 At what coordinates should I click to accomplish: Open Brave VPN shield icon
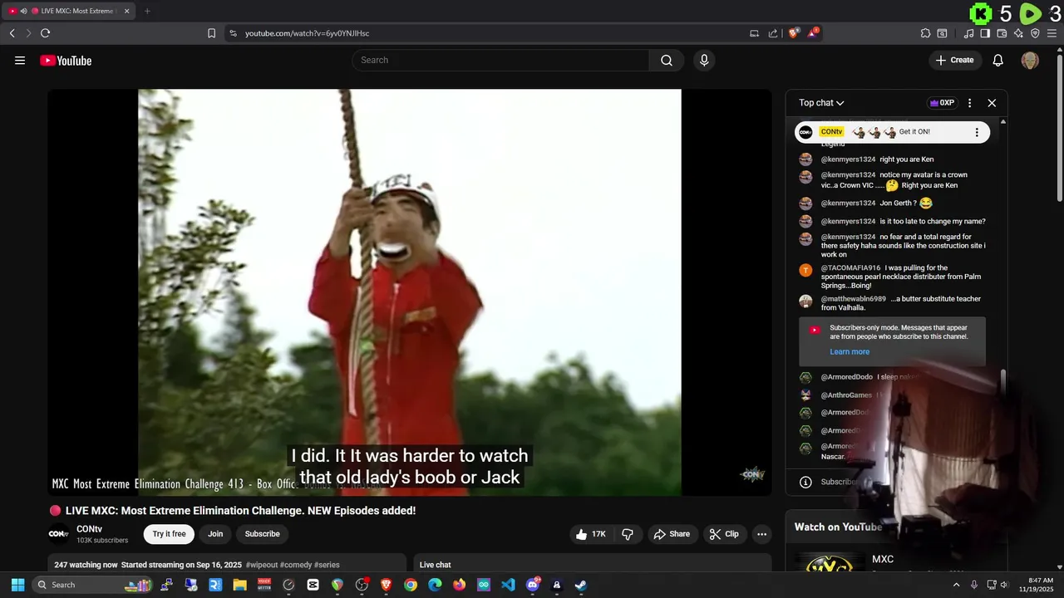(1035, 33)
